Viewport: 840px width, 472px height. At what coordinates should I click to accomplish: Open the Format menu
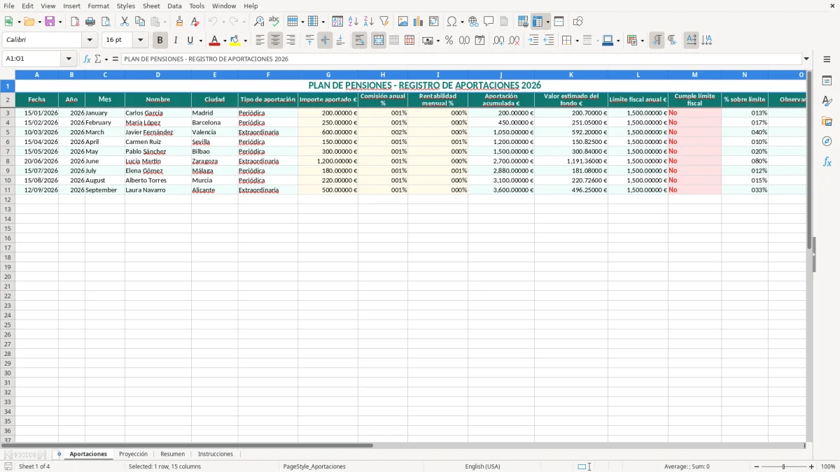coord(98,6)
